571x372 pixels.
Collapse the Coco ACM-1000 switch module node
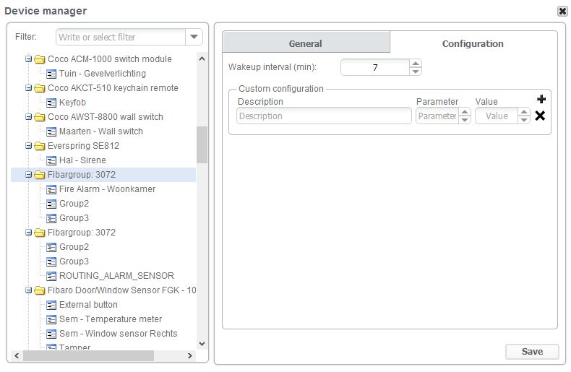tap(28, 59)
